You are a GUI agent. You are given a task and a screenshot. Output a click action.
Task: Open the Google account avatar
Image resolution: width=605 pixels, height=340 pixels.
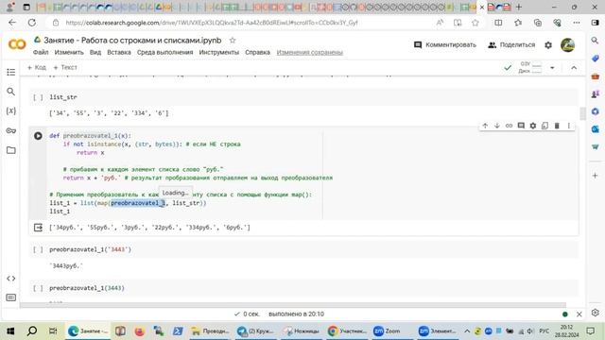(567, 45)
